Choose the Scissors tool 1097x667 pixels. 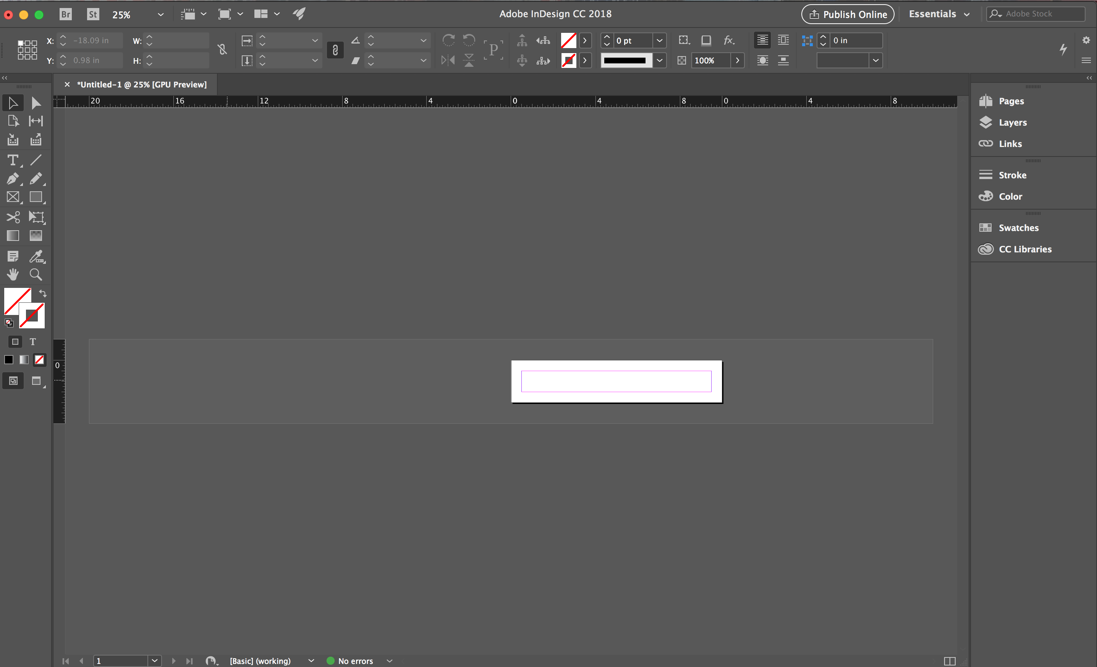coord(13,217)
